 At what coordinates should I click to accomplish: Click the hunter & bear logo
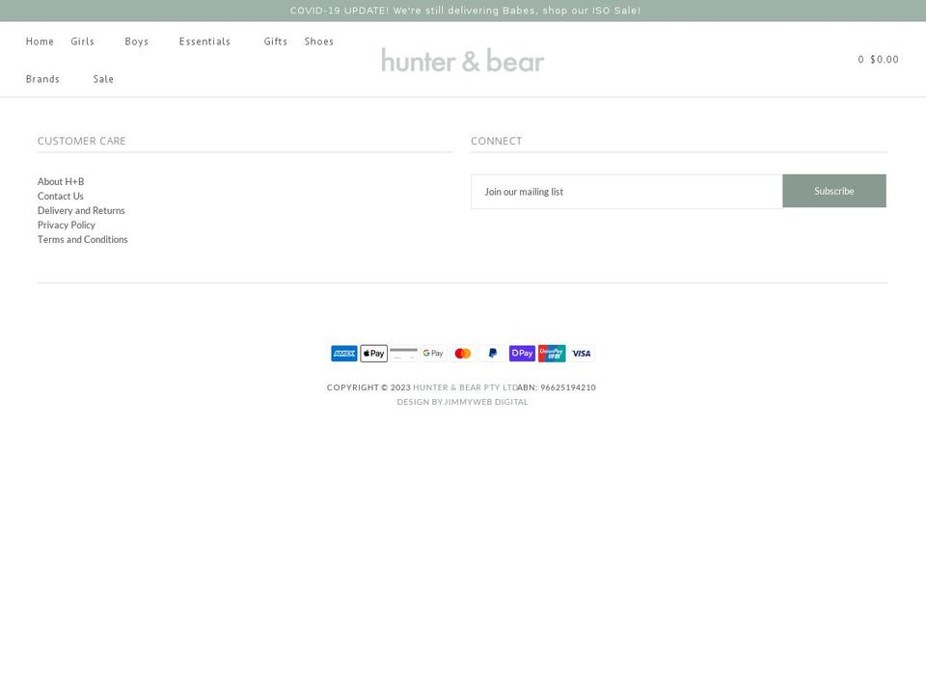point(462,60)
